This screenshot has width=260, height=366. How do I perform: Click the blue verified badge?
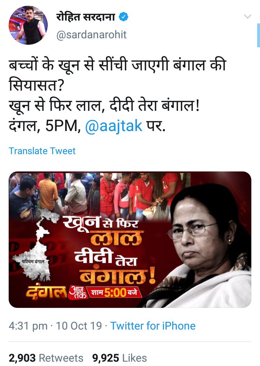point(123,17)
